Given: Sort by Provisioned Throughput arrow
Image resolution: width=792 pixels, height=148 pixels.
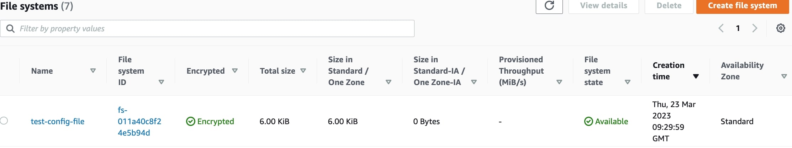Looking at the screenshot, I should point(559,82).
